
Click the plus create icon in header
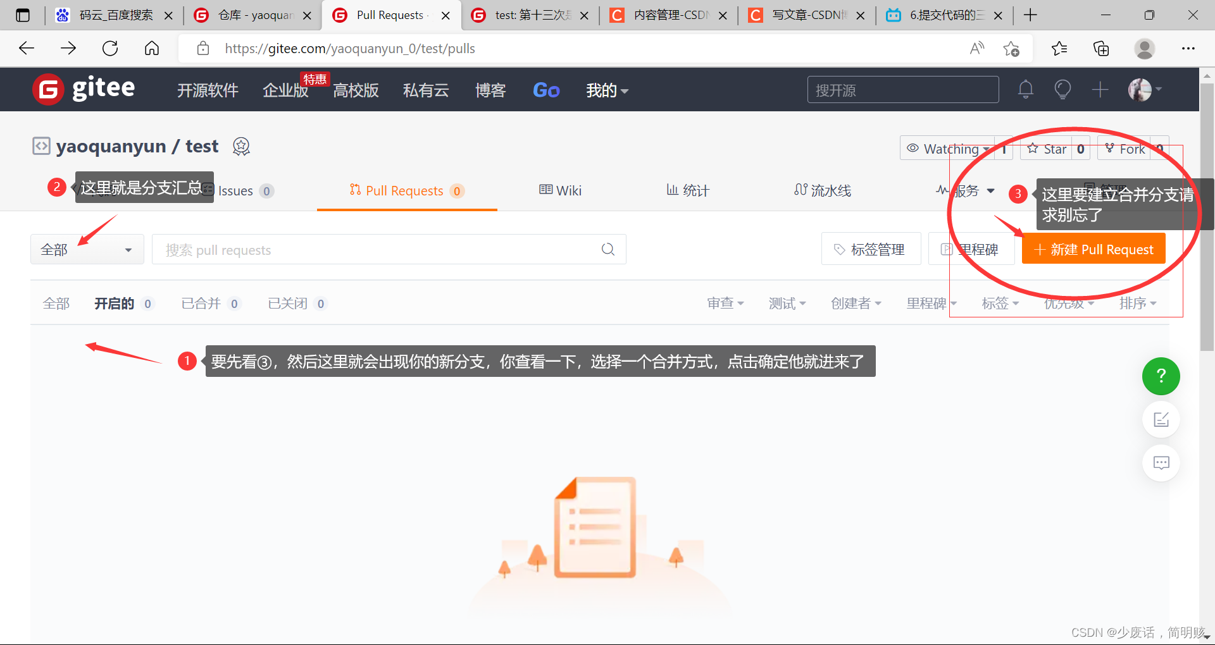[1100, 90]
